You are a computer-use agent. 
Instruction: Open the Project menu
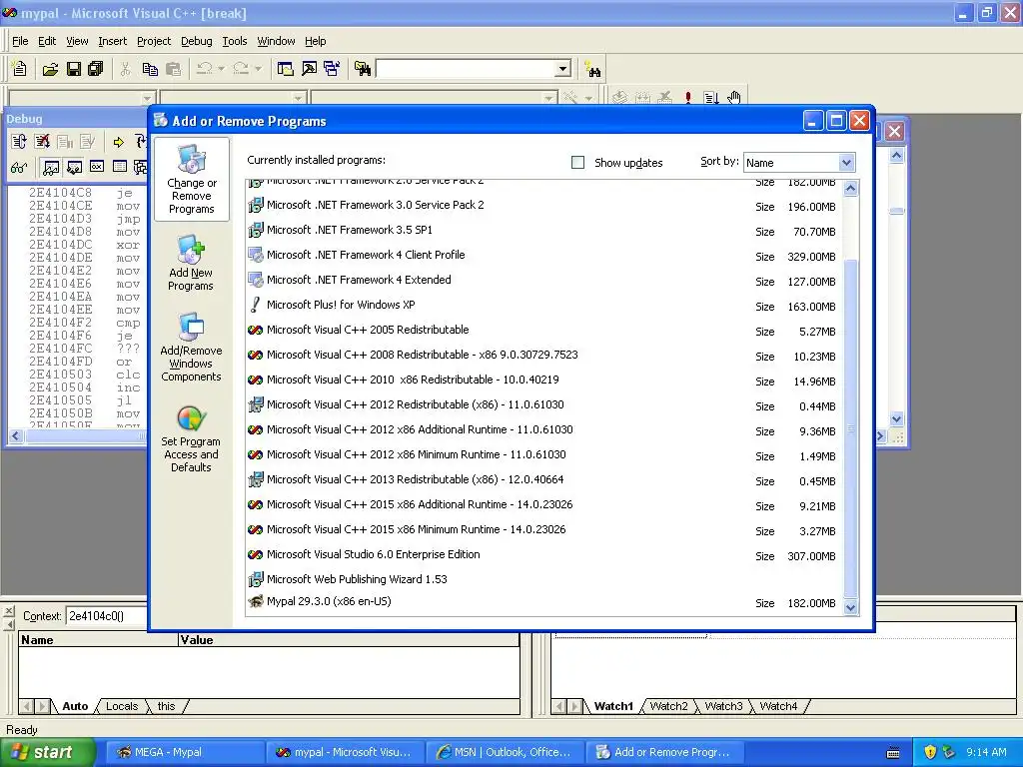[x=153, y=41]
